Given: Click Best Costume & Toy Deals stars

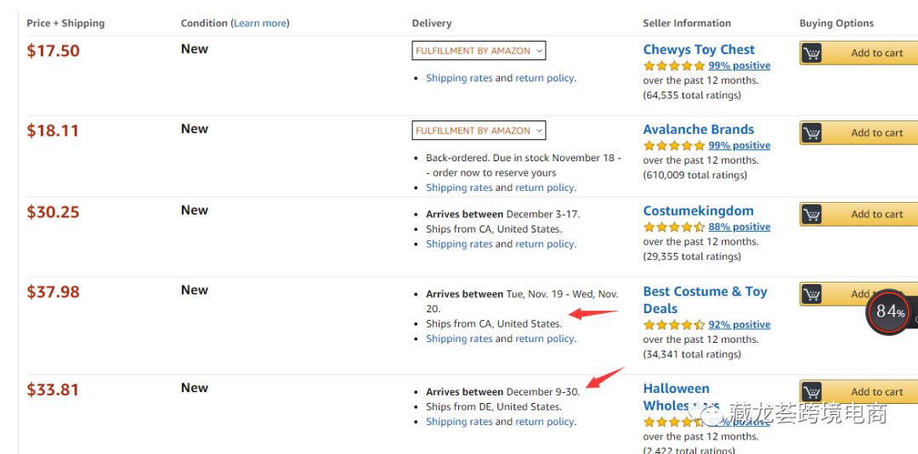Looking at the screenshot, I should [x=674, y=325].
